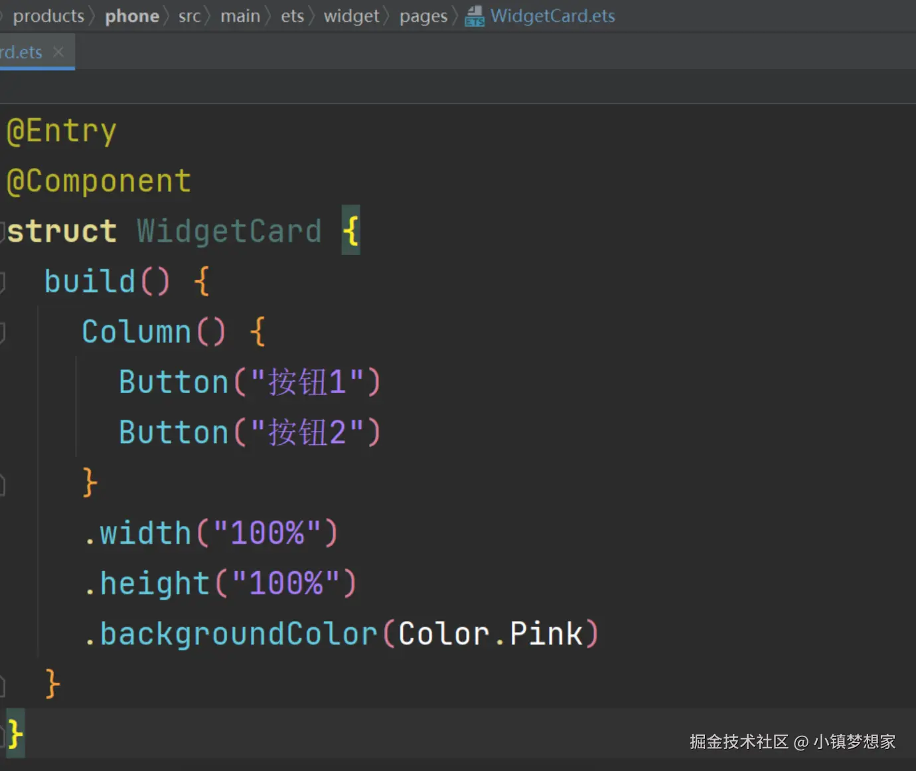Image resolution: width=916 pixels, height=771 pixels.
Task: Go to the widget breadcrumb segment
Action: pos(351,16)
